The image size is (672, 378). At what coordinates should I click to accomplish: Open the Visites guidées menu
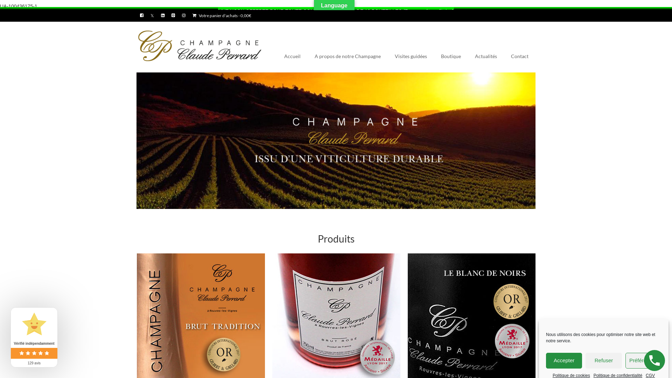411,56
